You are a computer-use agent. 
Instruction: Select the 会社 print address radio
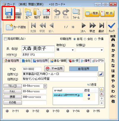pyautogui.click(x=85, y=39)
